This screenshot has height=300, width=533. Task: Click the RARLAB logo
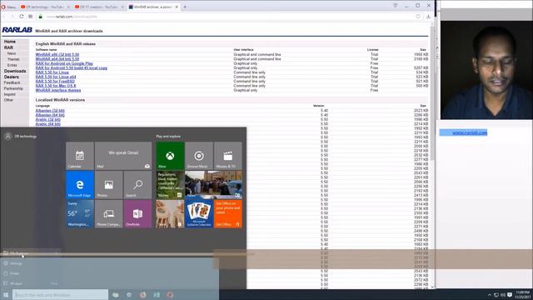pyautogui.click(x=17, y=30)
